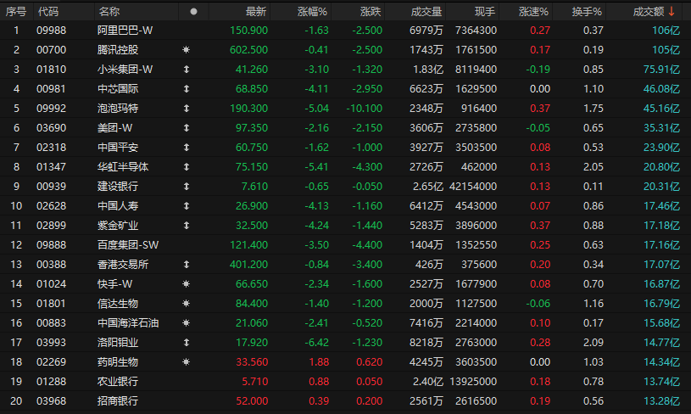Click the 代码 column header
Screen dimensions: 691x414
(x=47, y=11)
